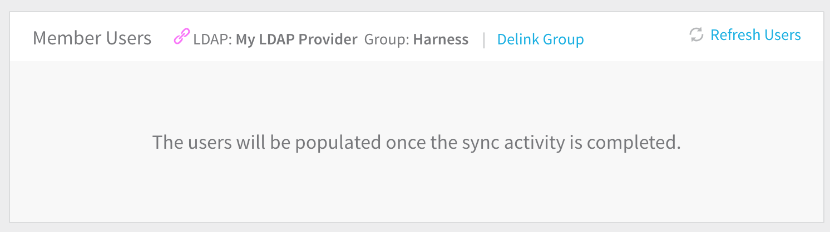Delink the LDAP group

tap(540, 39)
